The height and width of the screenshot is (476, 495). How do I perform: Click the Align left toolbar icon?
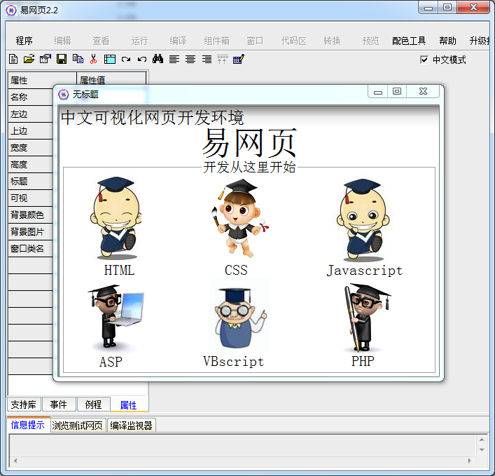pos(174,60)
